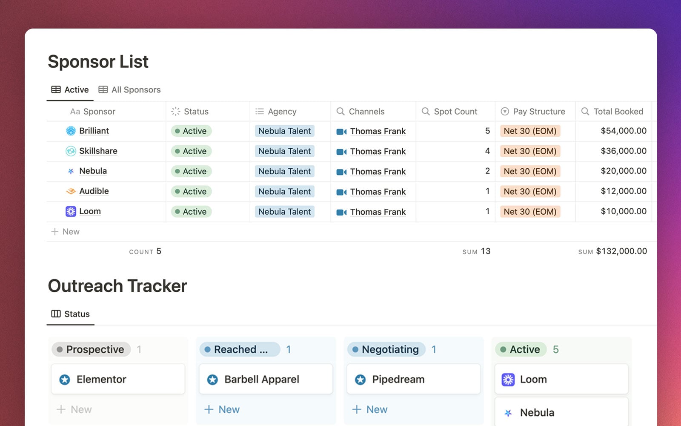Open the Status board view
Screen dimensions: 681x426
pos(77,314)
